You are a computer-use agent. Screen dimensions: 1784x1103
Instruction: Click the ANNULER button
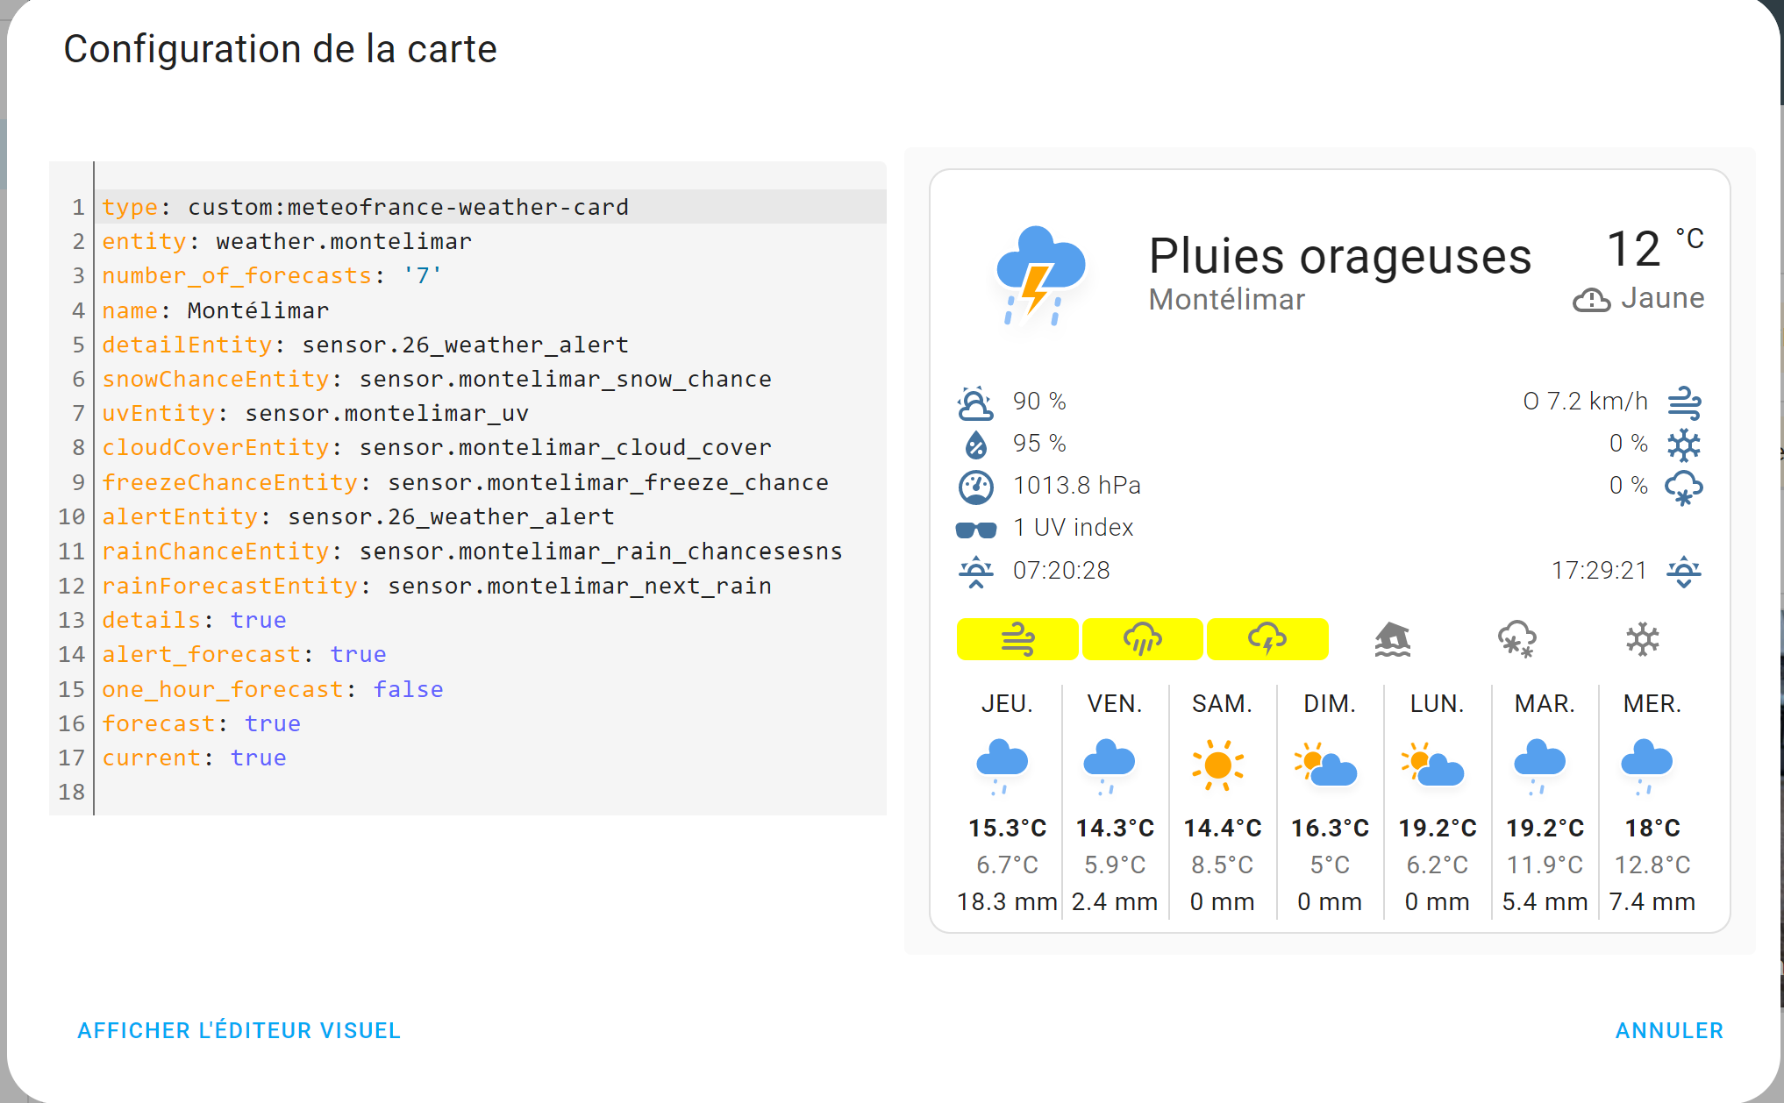pos(1669,1030)
